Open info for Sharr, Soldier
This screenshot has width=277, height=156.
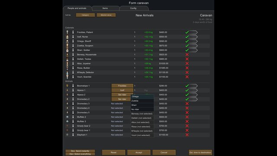(73, 50)
